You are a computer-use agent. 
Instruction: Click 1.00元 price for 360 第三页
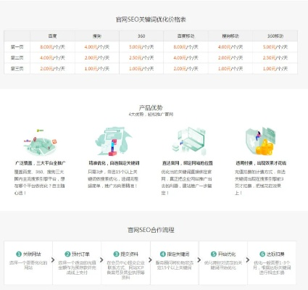click(x=136, y=69)
